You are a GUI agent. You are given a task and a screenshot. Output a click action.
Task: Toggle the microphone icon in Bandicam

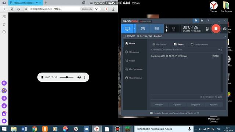(166, 30)
